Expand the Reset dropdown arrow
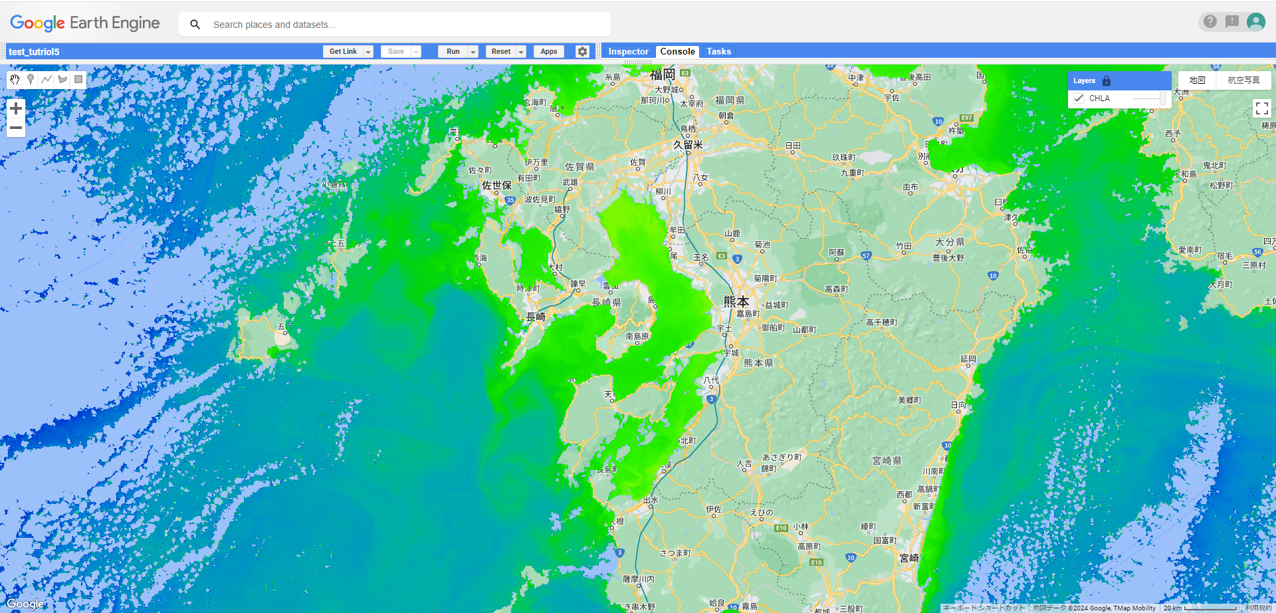Screen dimensions: 1276x613 521,52
